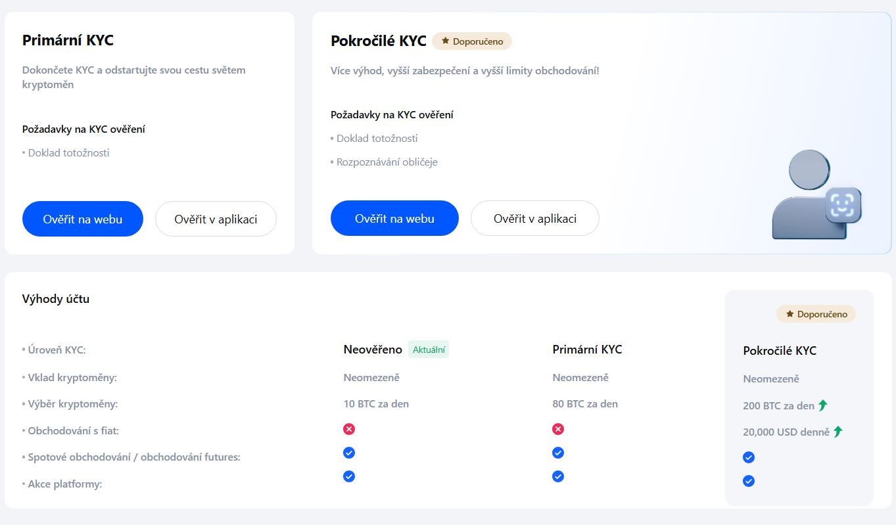Click the red X icon for Primární KYC fiat trading
The image size is (896, 525).
pos(557,428)
